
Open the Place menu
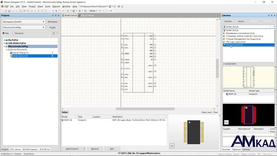[40, 6]
